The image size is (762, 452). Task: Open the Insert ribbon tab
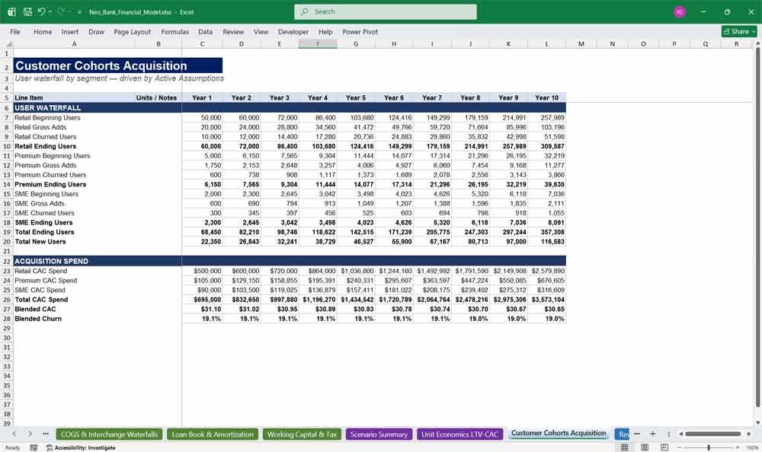(x=70, y=31)
